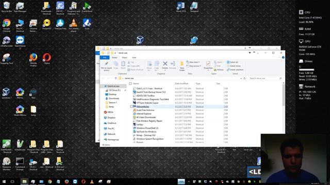Click the Opera icon on the taskbar

pos(84,181)
